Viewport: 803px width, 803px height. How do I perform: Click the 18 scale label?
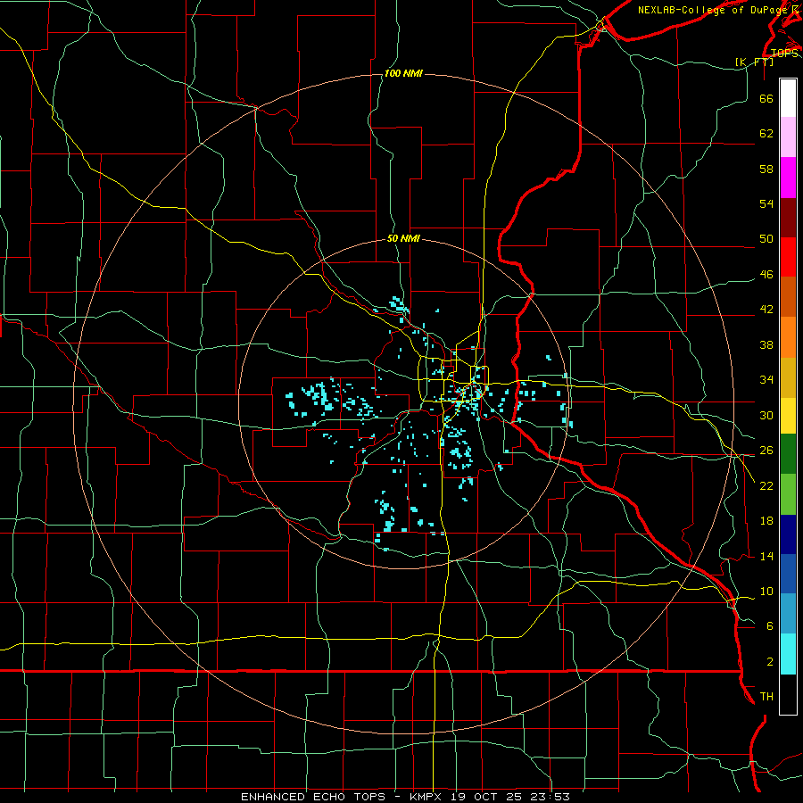click(766, 521)
